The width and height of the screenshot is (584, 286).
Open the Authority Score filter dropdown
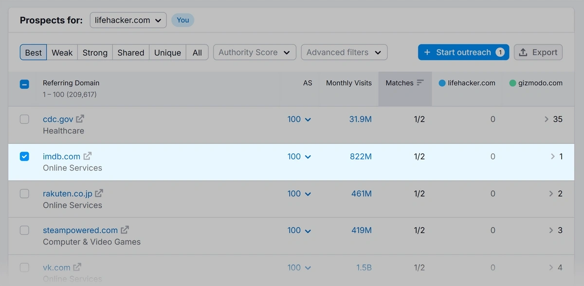coord(255,52)
